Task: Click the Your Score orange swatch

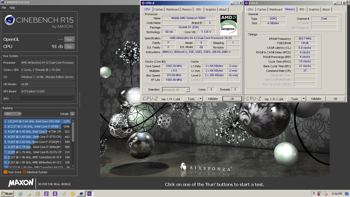Action: (5, 172)
